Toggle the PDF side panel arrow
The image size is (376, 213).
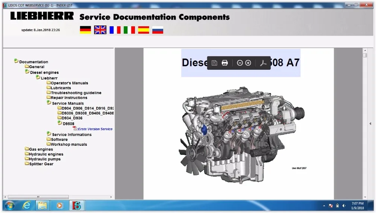370,124
